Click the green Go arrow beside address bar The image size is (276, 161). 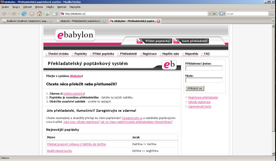215,14
